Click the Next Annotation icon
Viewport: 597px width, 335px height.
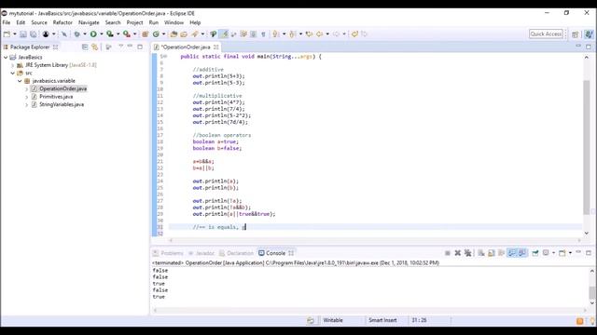pos(276,34)
